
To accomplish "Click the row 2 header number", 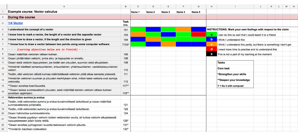I will point(3,17).
